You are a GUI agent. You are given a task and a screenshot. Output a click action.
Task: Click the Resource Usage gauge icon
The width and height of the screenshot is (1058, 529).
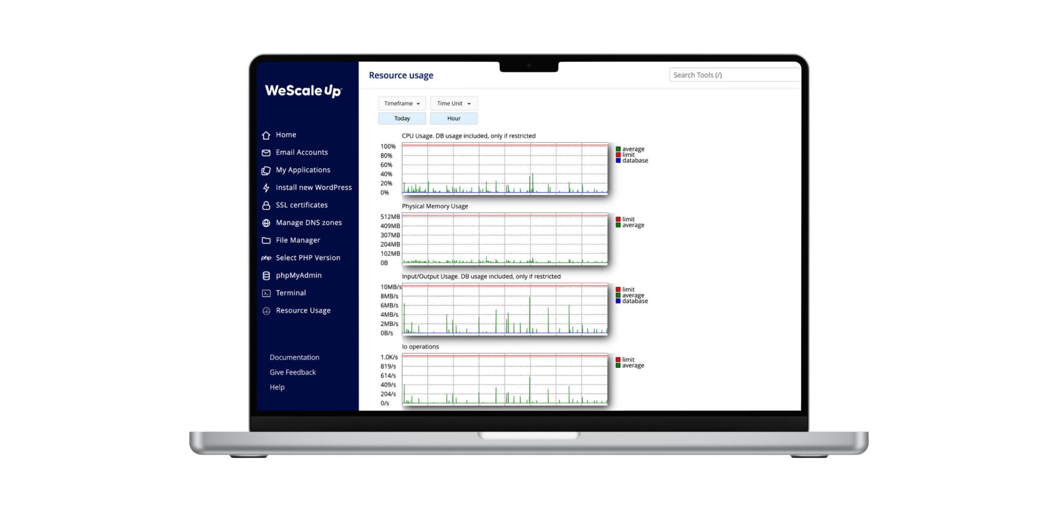click(x=266, y=311)
